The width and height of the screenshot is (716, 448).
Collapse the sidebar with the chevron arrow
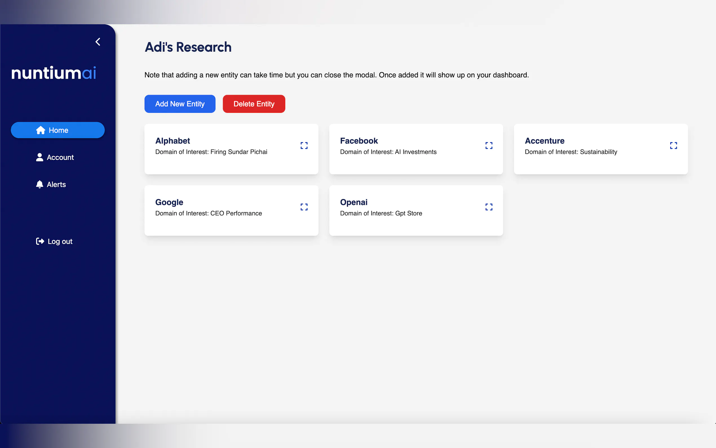98,42
